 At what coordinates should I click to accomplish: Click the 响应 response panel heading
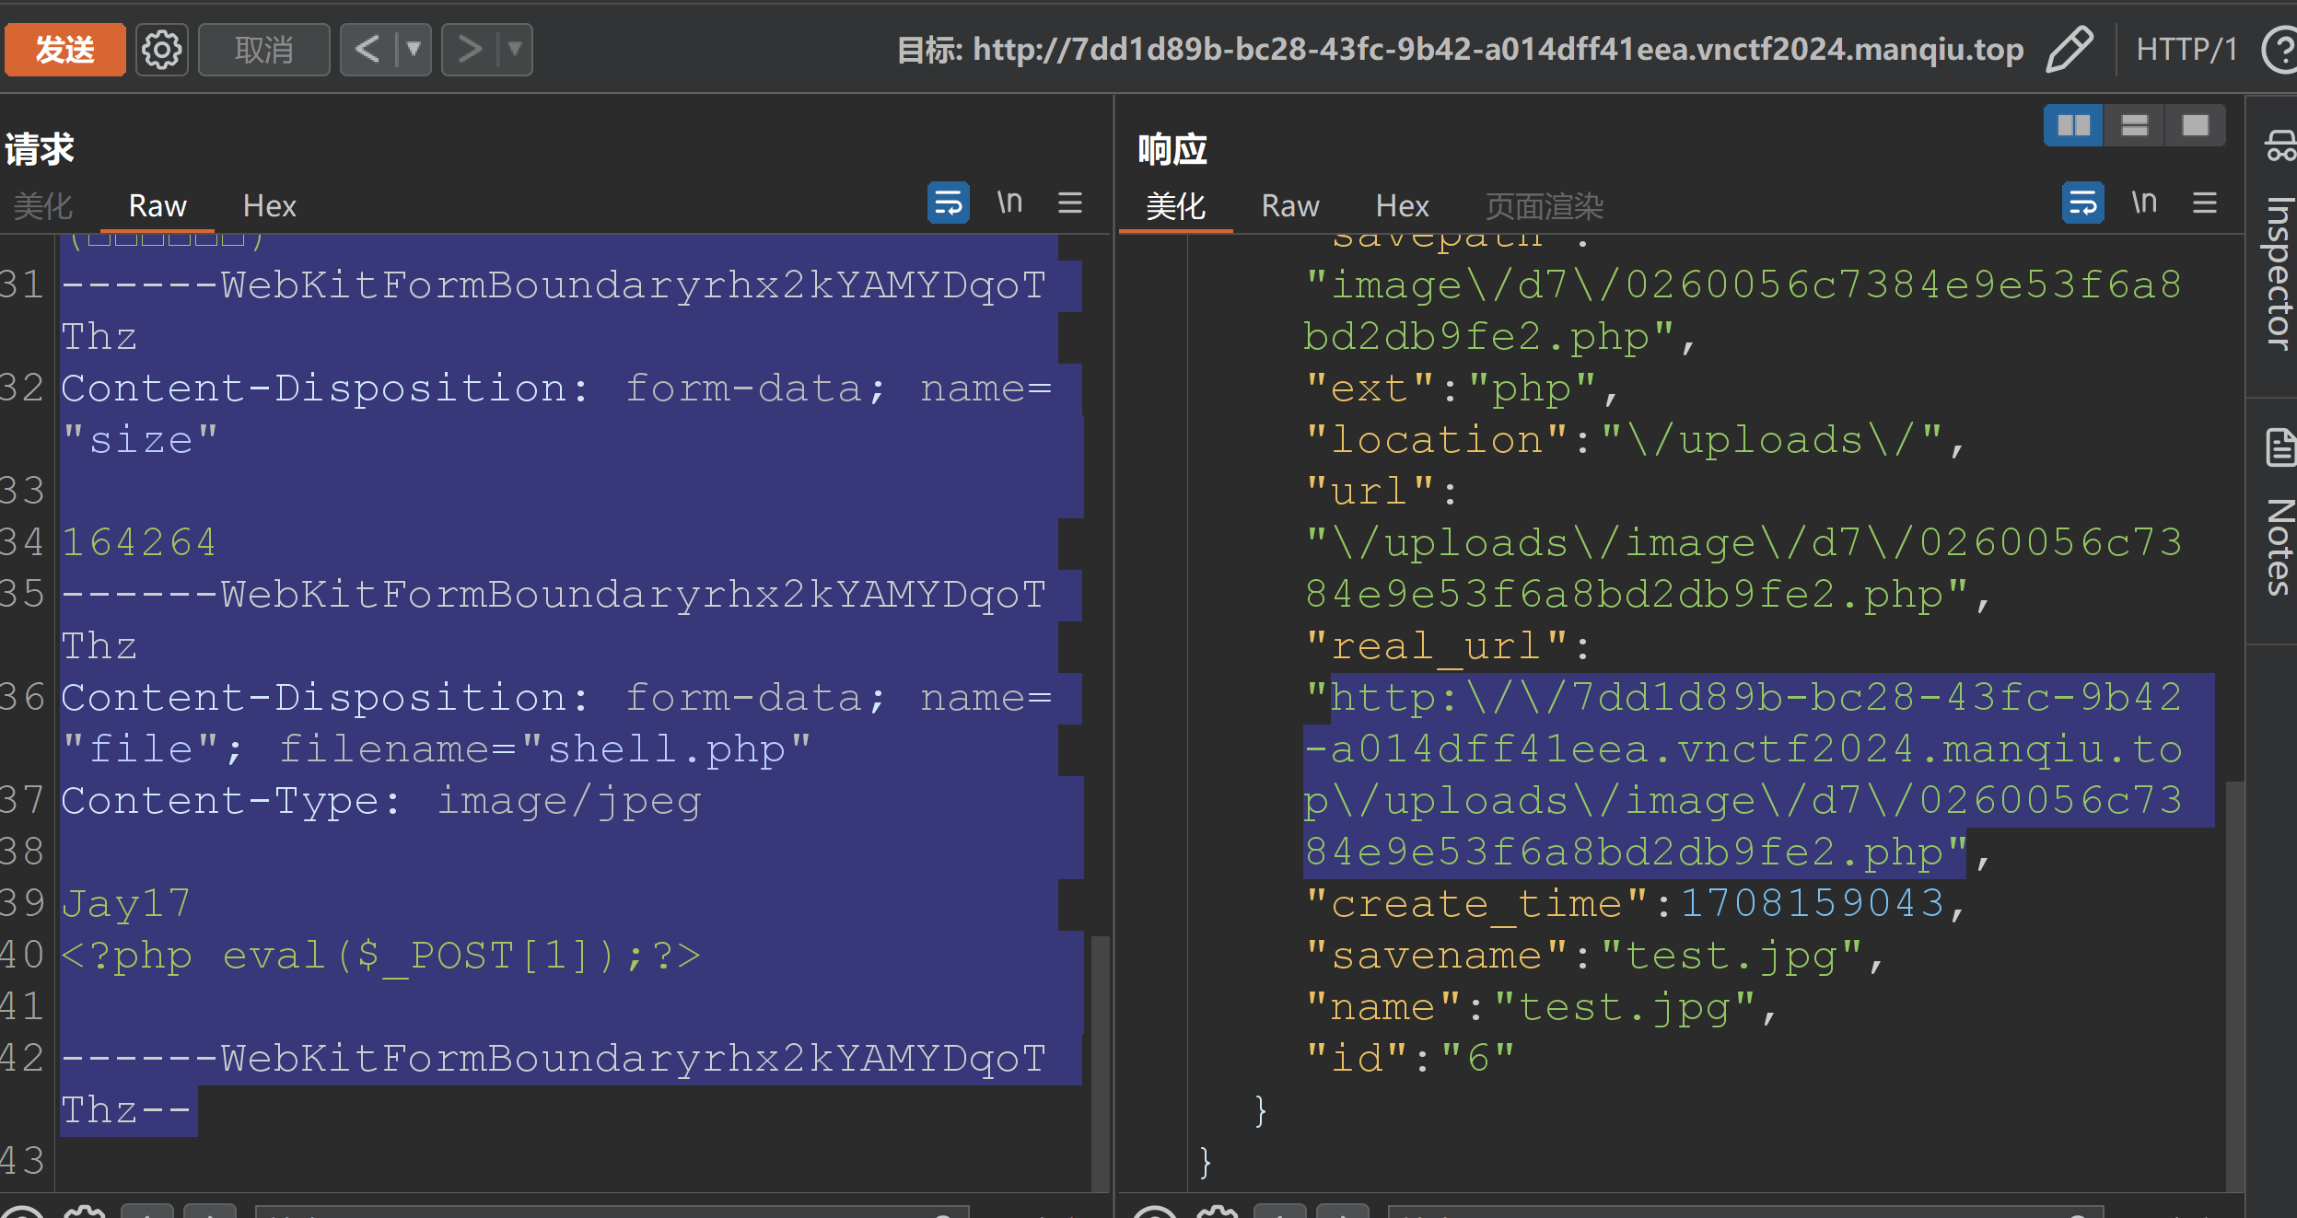click(x=1172, y=149)
